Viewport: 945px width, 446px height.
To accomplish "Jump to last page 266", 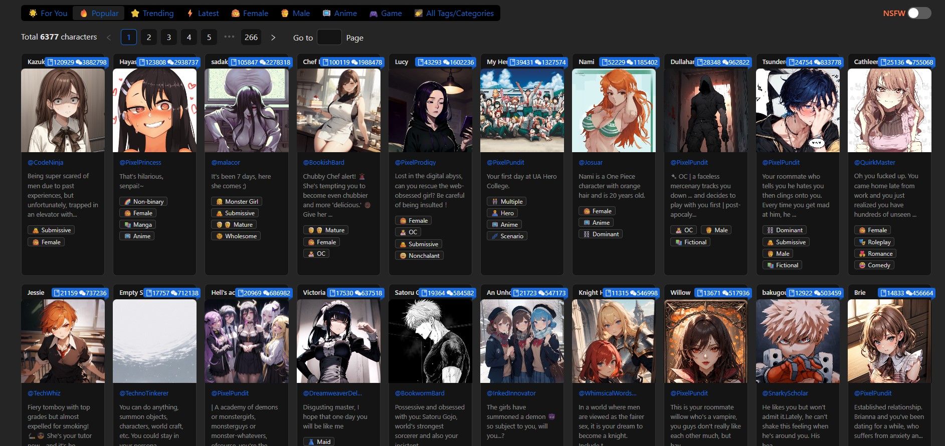I will (251, 37).
